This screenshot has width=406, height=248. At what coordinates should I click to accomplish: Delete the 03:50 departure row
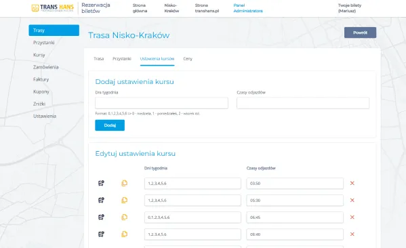352,183
